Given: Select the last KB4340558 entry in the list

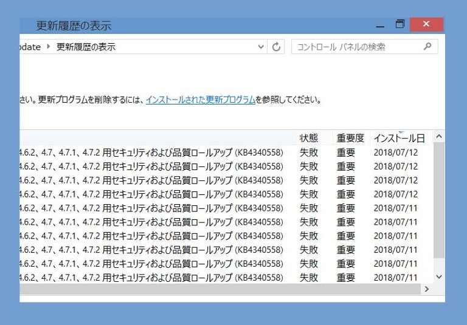Looking at the screenshot, I should [x=152, y=278].
